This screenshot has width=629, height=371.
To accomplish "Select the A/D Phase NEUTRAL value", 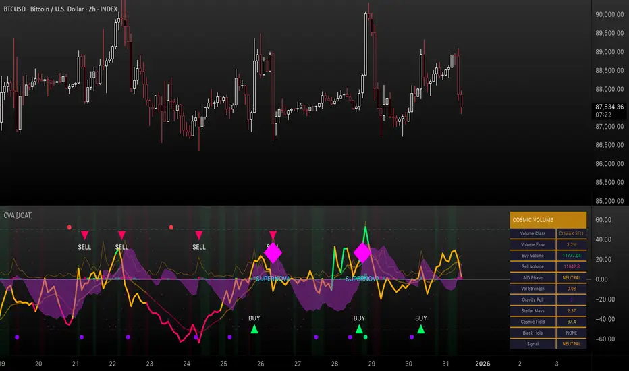I will tap(571, 277).
